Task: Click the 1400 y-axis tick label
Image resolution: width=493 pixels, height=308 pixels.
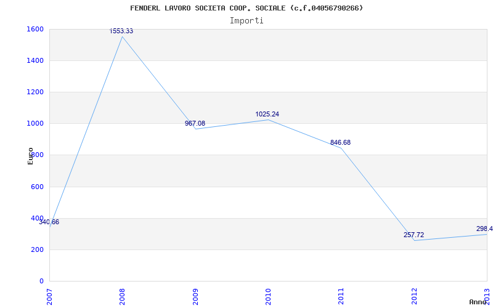Action: pyautogui.click(x=36, y=60)
